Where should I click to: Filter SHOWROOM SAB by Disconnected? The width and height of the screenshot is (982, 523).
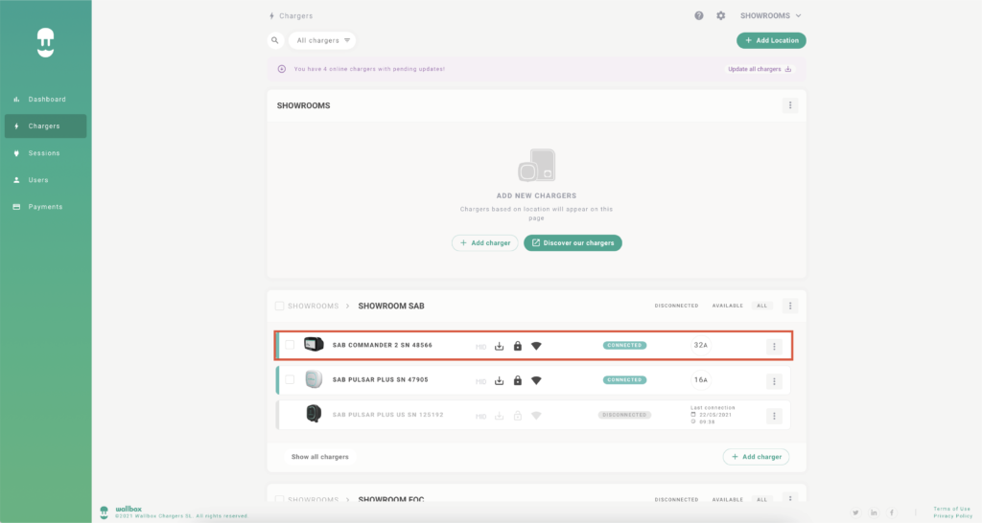pos(676,306)
